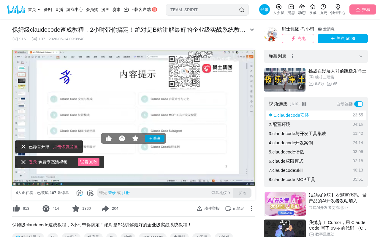
Task: Expand the video title with the chevron
Action: pos(252,30)
